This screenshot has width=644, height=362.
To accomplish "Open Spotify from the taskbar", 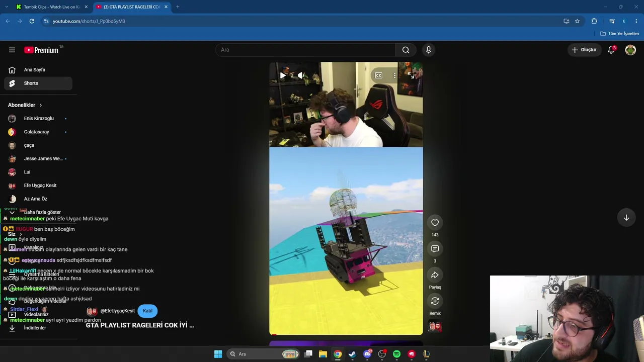I will click(x=396, y=354).
